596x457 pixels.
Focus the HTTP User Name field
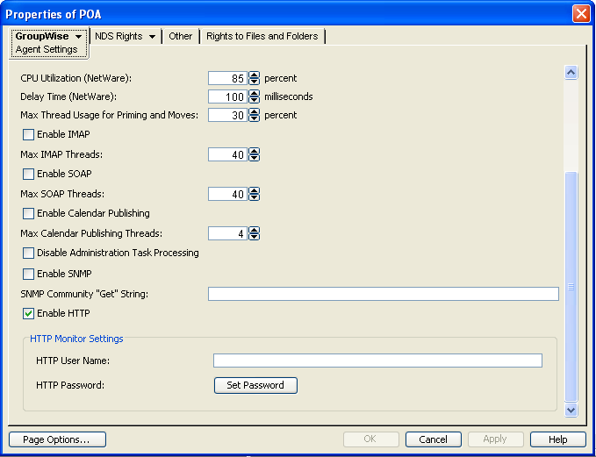click(x=377, y=361)
